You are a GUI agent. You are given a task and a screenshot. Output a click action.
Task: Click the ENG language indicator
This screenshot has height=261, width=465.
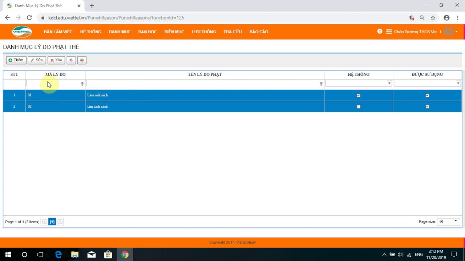419,254
